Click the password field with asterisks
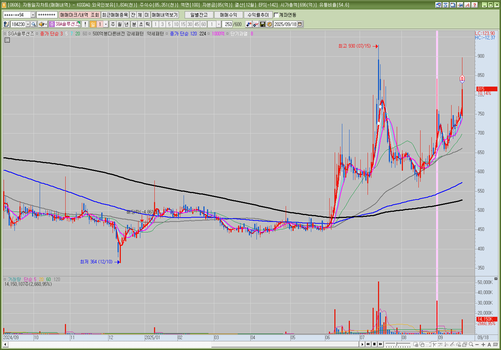The width and height of the screenshot is (501, 350). pyautogui.click(x=47, y=15)
